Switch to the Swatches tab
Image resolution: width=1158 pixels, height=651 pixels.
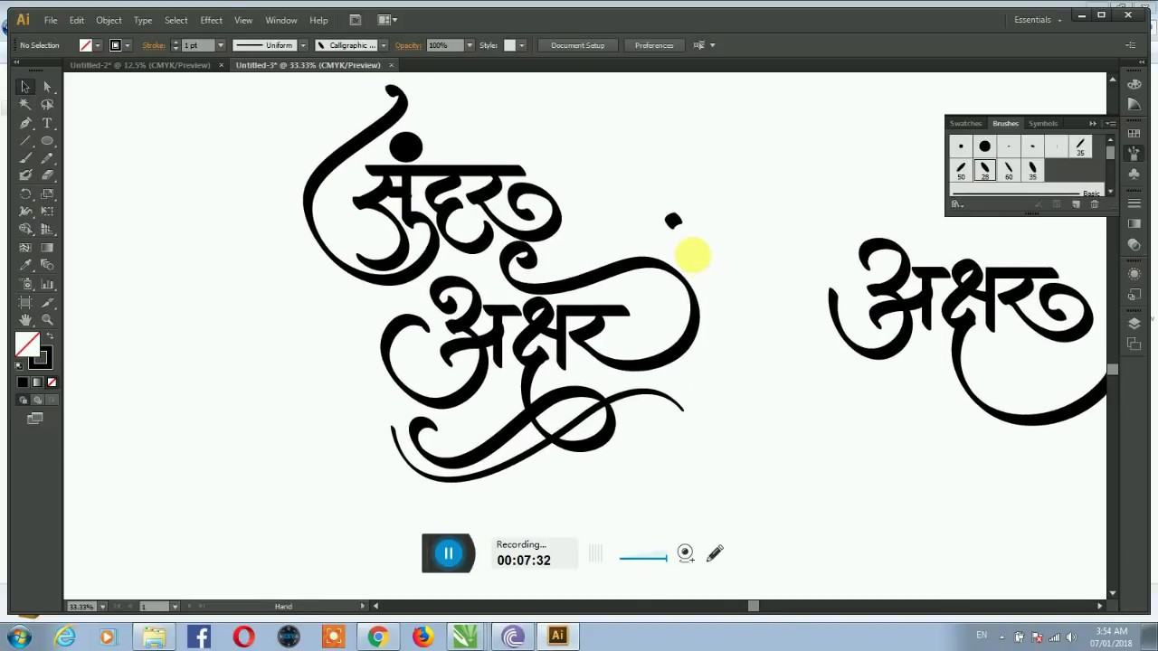click(x=965, y=123)
